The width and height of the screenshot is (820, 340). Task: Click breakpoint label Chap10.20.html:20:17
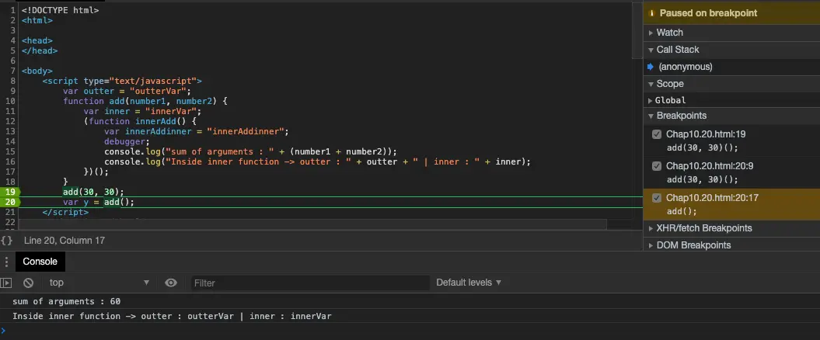712,198
